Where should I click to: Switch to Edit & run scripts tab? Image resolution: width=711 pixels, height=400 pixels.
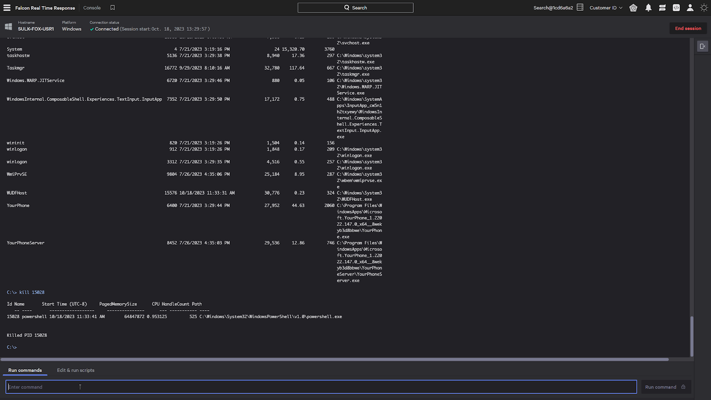76,370
